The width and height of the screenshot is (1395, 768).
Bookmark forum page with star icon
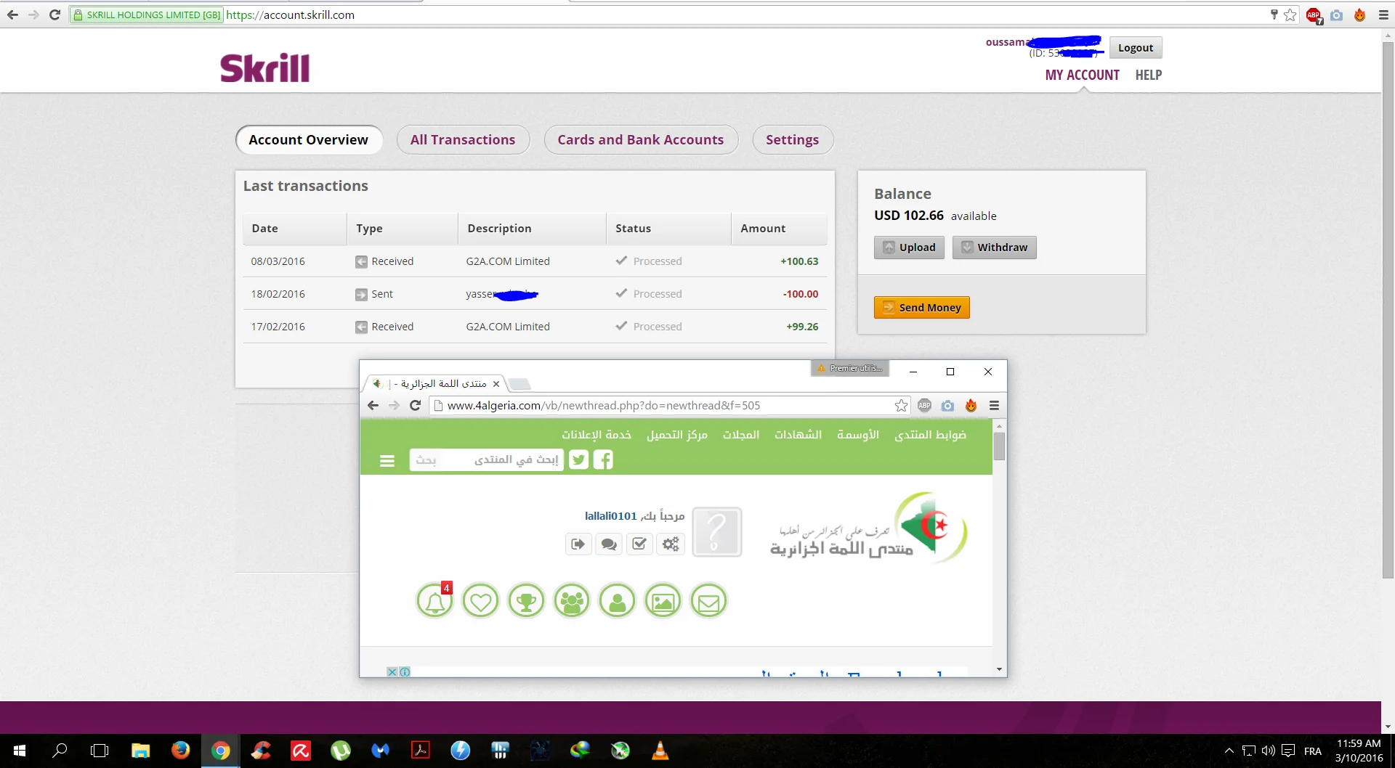click(901, 406)
